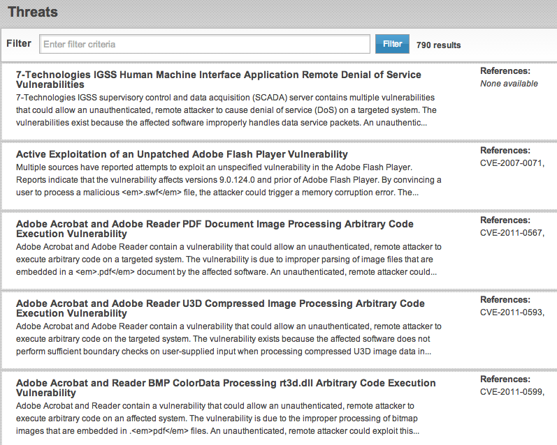
Task: Select the PDF Document Image Processing vulnerability title
Action: (215, 229)
